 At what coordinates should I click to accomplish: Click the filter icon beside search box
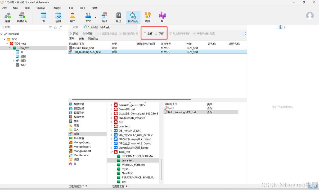(x=50, y=27)
